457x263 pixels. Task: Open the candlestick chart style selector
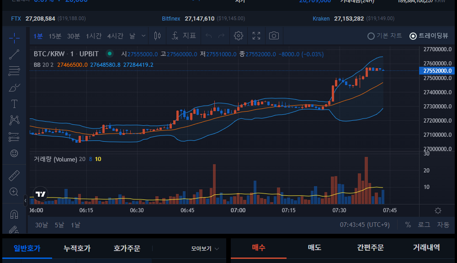coord(157,36)
